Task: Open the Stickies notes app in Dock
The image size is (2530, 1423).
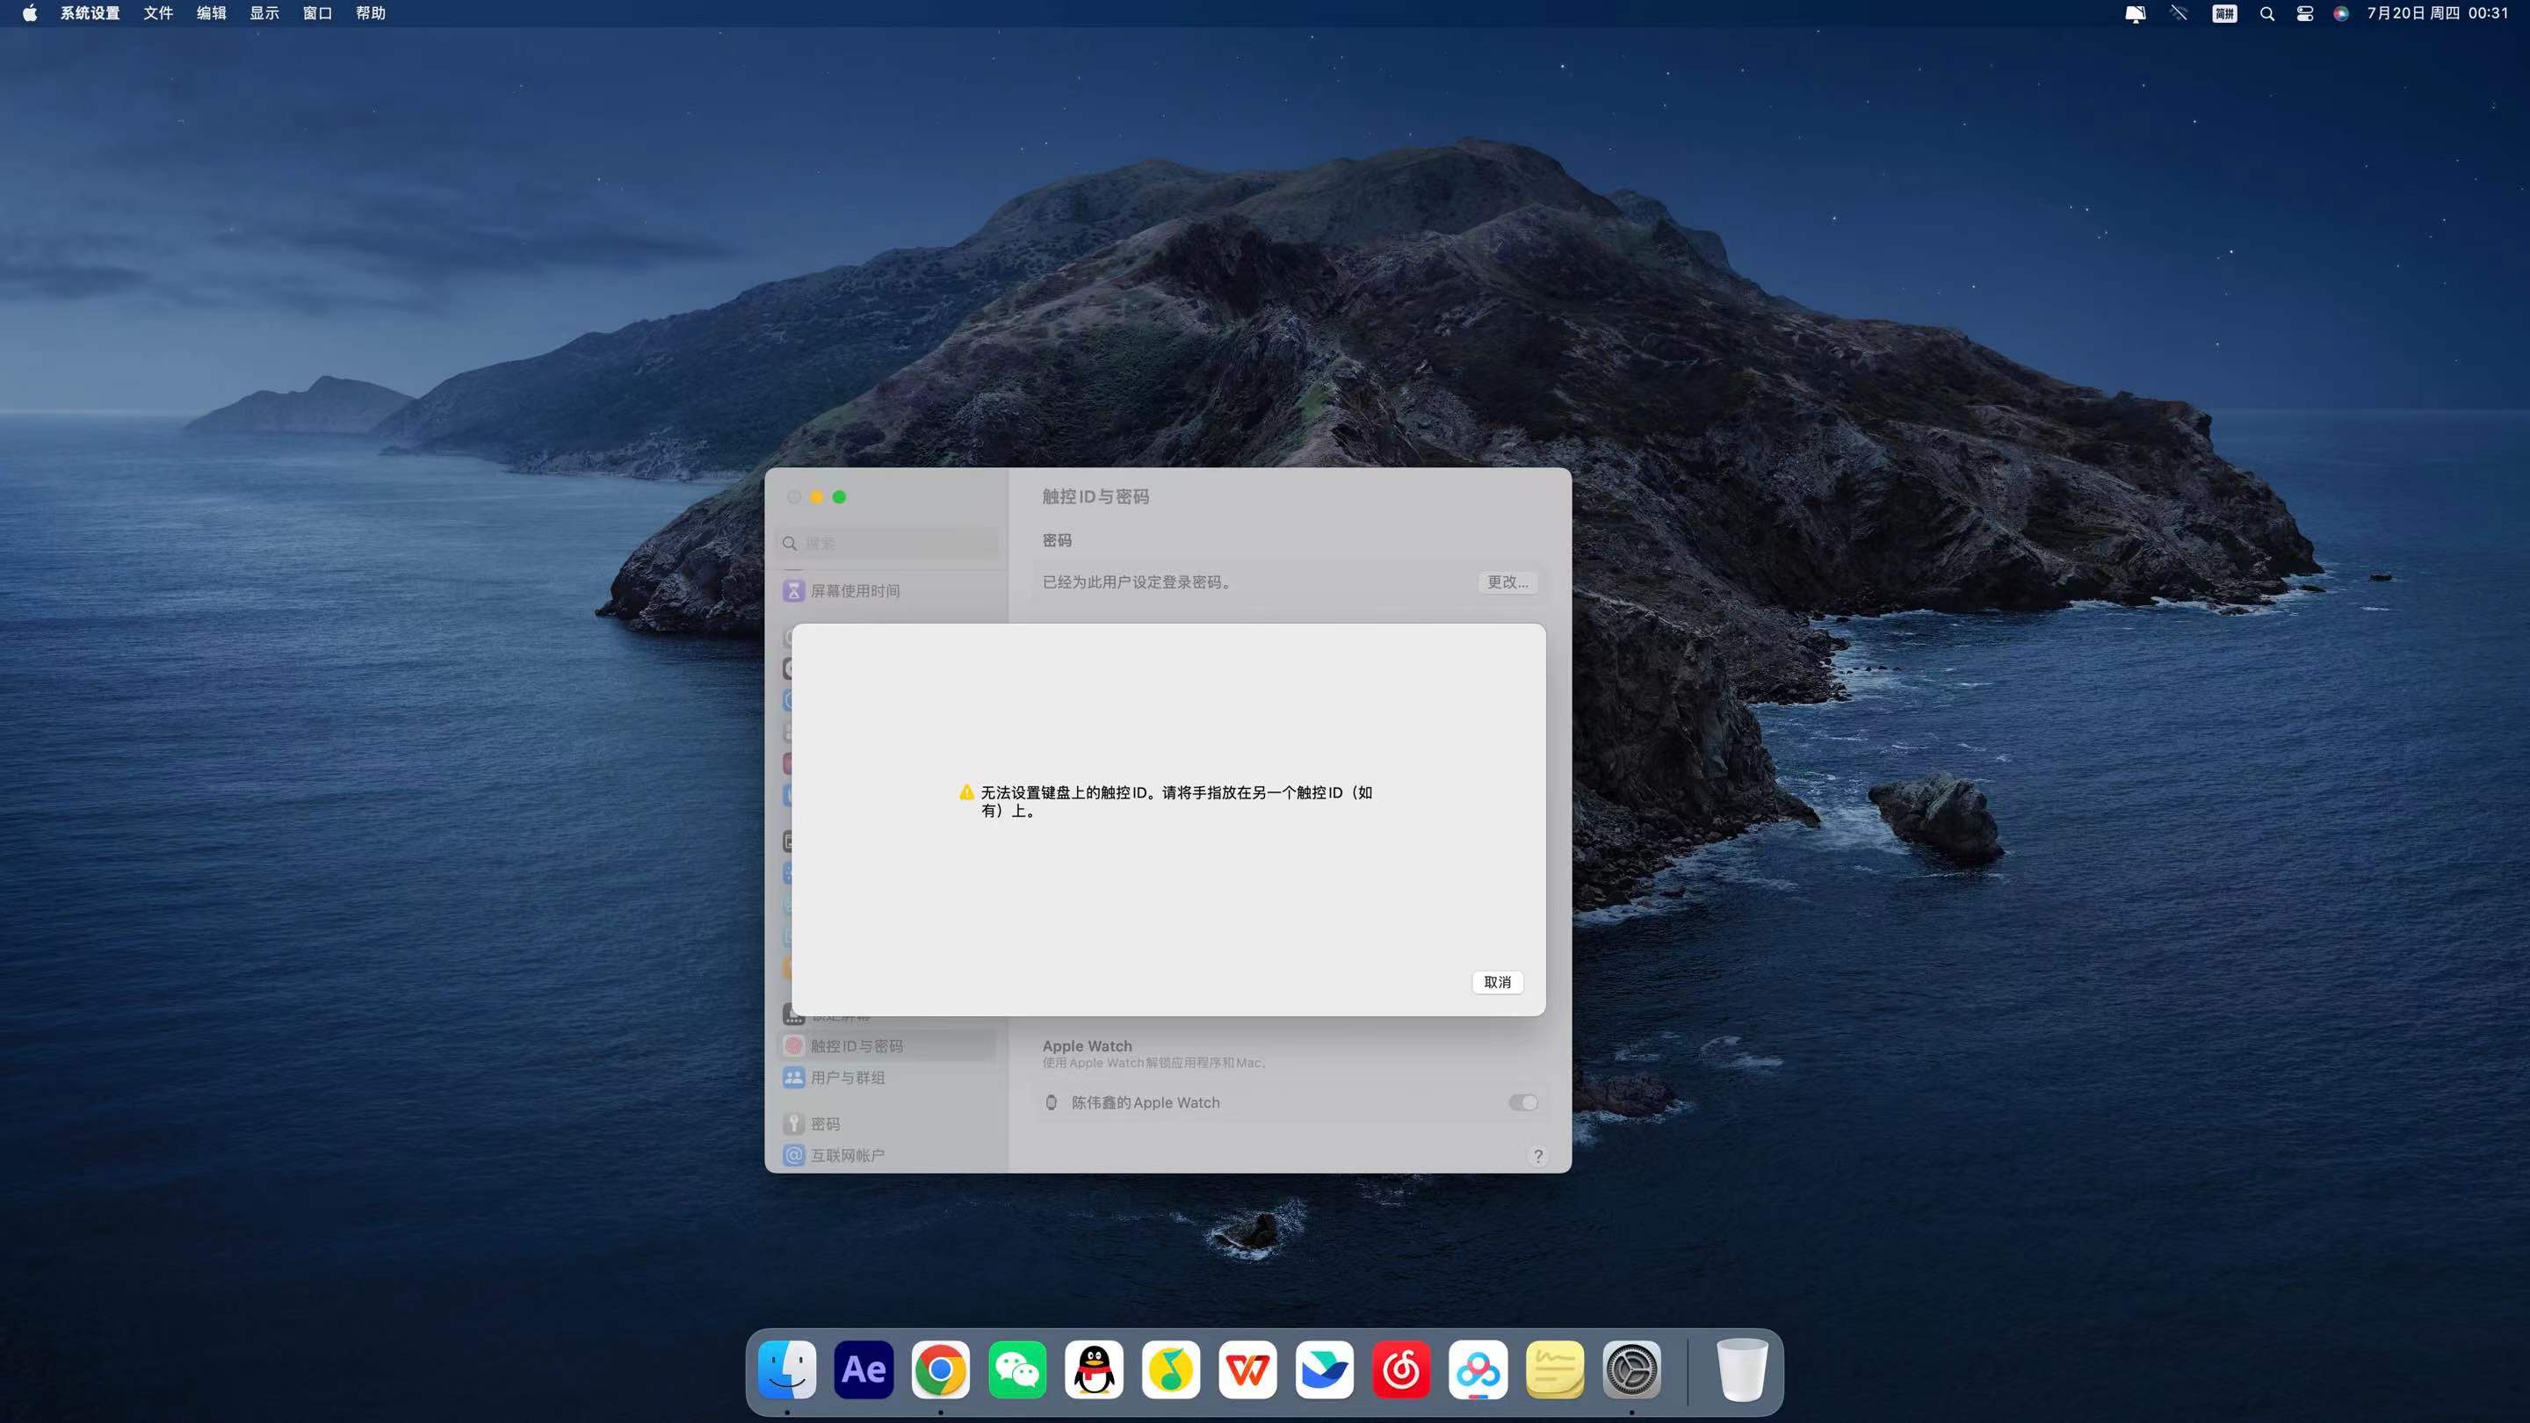Action: (1555, 1369)
